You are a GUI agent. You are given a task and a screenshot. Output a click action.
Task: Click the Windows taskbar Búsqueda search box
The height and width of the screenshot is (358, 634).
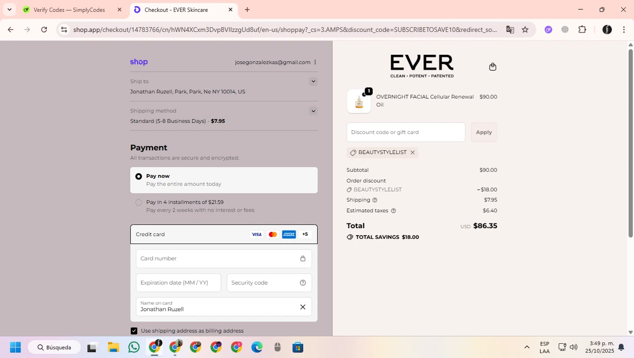(54, 347)
